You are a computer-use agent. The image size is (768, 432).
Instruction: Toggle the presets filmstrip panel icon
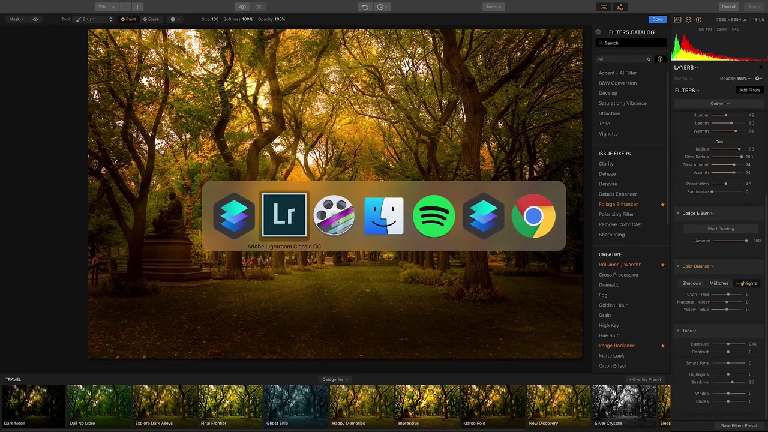[x=604, y=7]
